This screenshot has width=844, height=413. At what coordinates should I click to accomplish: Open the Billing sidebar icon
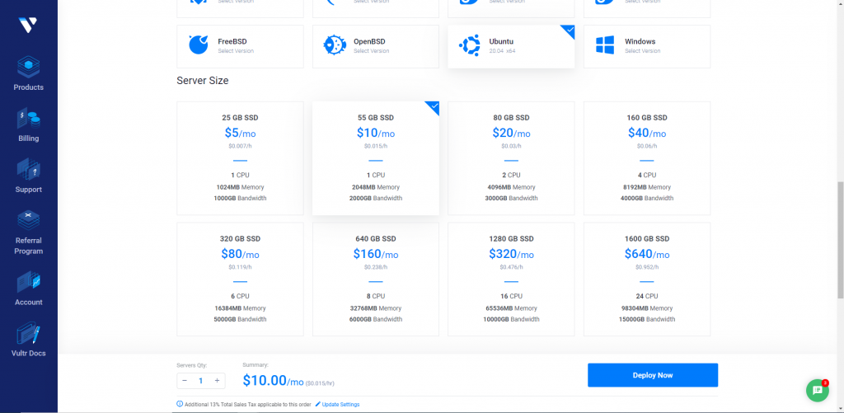[x=28, y=119]
